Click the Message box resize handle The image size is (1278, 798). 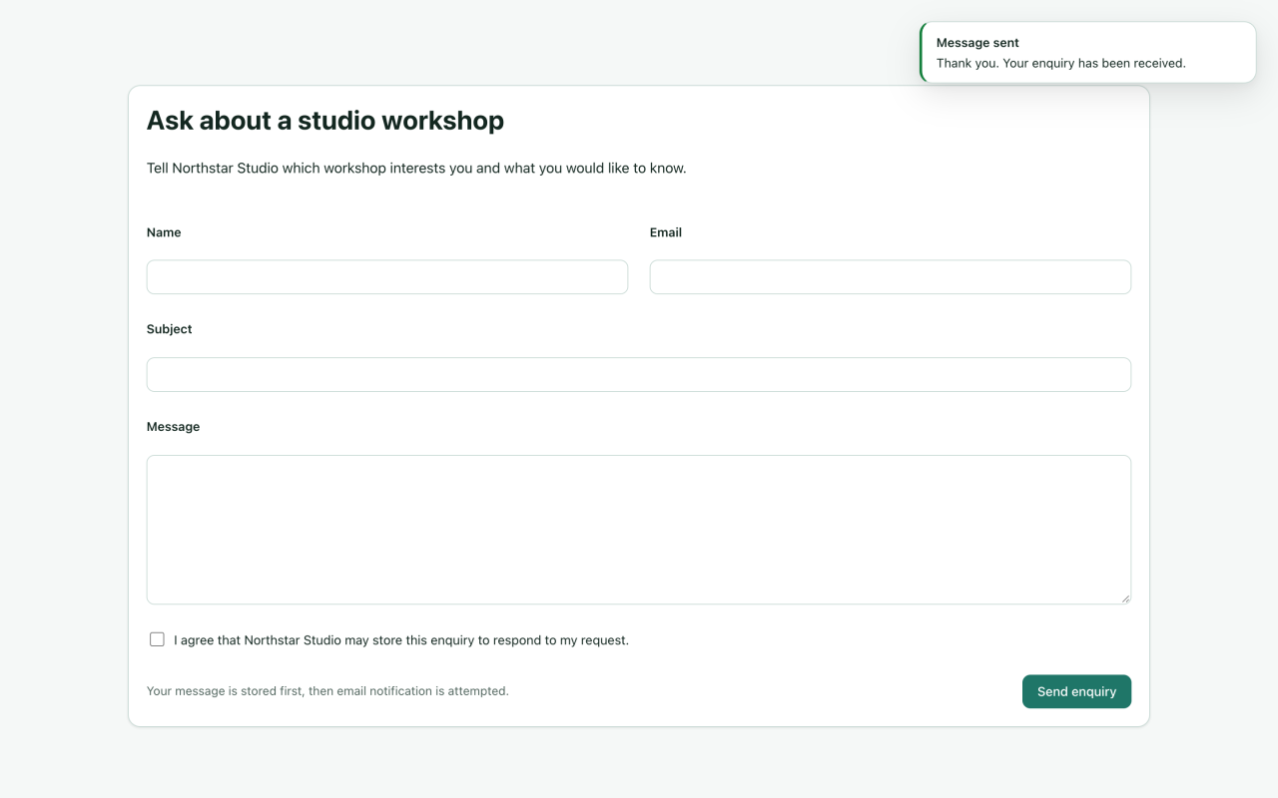pos(1125,598)
